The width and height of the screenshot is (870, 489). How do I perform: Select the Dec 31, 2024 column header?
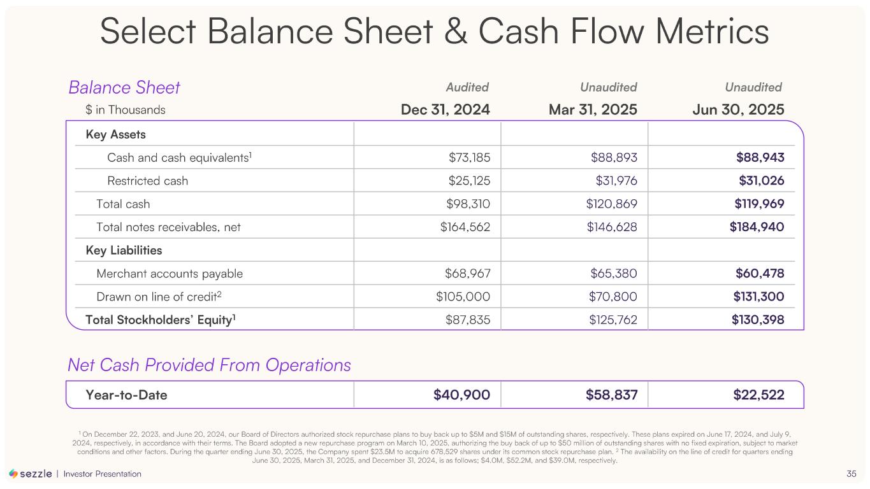pyautogui.click(x=445, y=110)
